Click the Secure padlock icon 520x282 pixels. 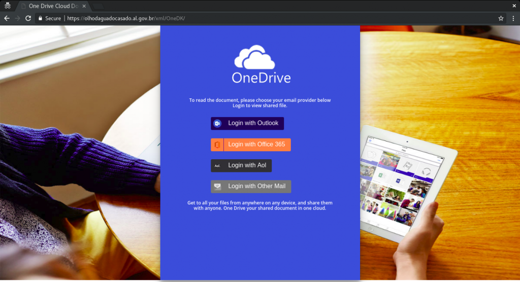click(x=41, y=18)
